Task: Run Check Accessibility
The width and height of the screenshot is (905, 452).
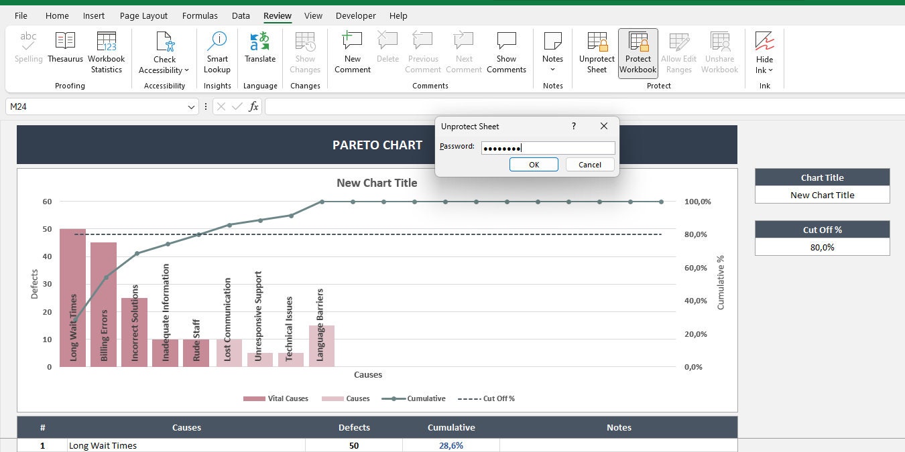Action: [164, 52]
